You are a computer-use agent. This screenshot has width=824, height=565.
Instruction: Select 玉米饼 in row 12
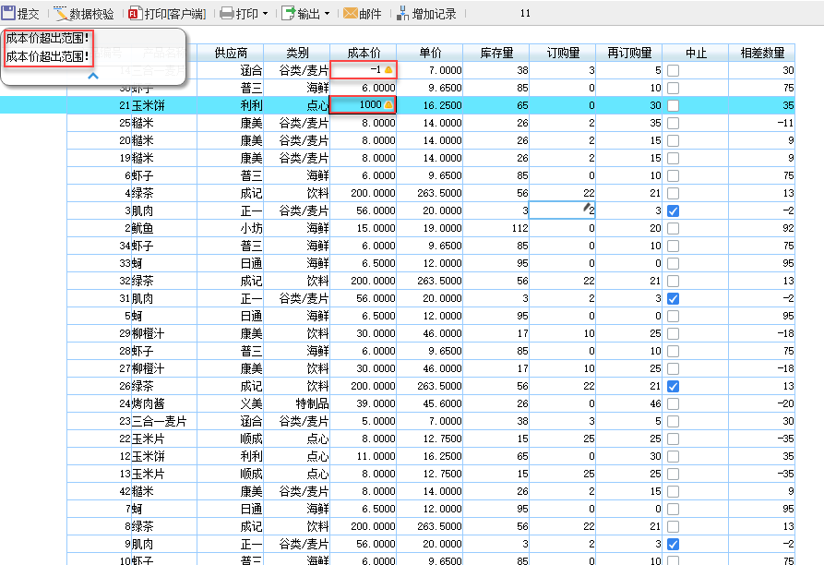pyautogui.click(x=149, y=456)
